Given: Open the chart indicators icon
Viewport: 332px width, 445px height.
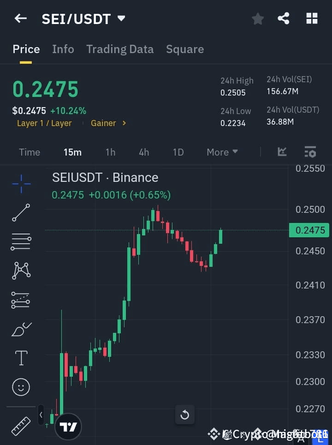Looking at the screenshot, I should [x=282, y=152].
